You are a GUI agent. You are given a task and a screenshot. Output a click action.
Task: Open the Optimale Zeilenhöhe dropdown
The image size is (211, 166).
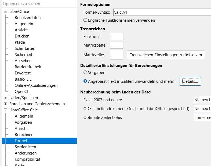pyautogui.click(x=202, y=118)
